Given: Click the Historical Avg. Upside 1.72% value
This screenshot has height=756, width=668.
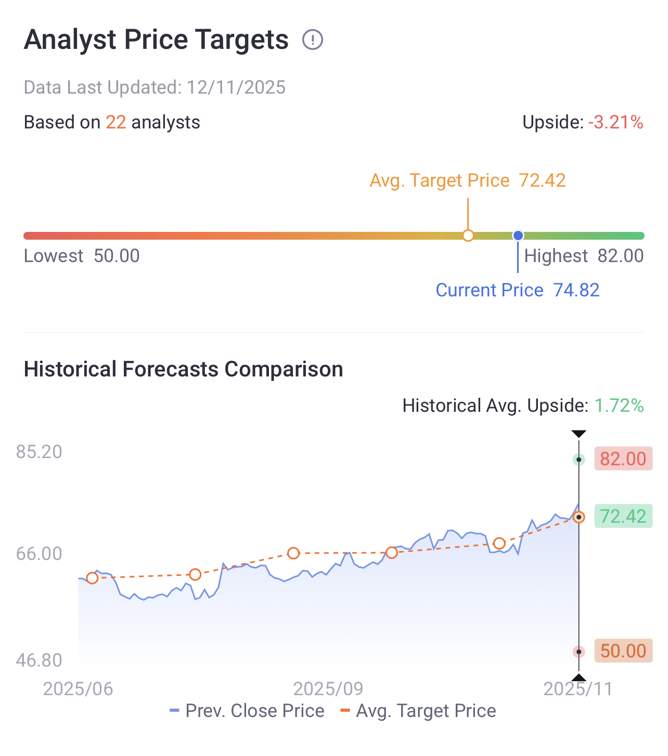Looking at the screenshot, I should pos(619,406).
